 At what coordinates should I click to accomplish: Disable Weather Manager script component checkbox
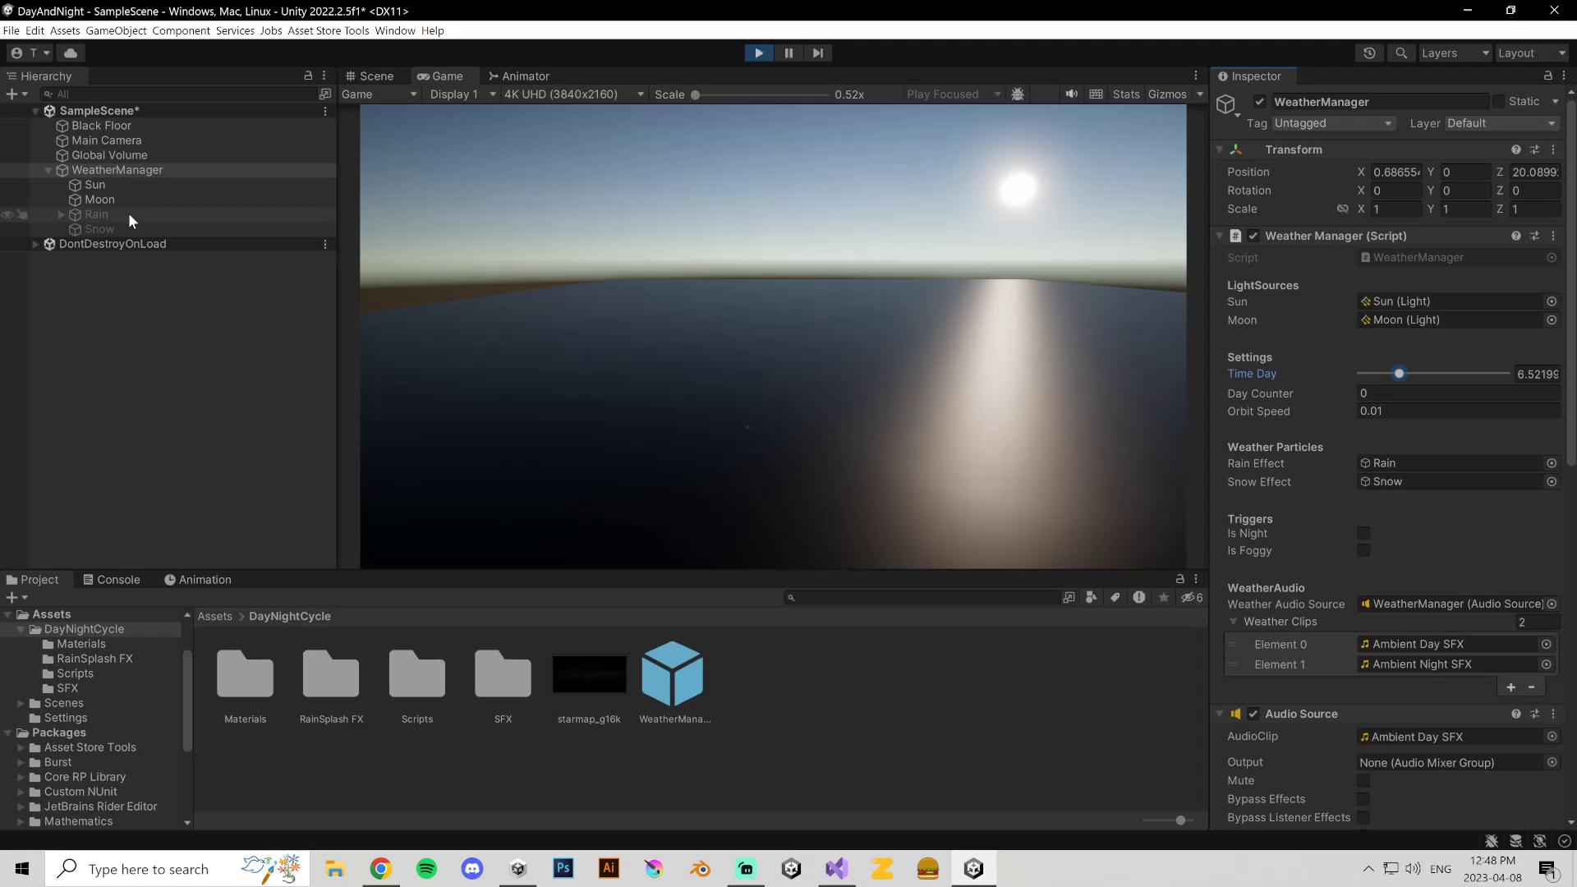point(1253,236)
